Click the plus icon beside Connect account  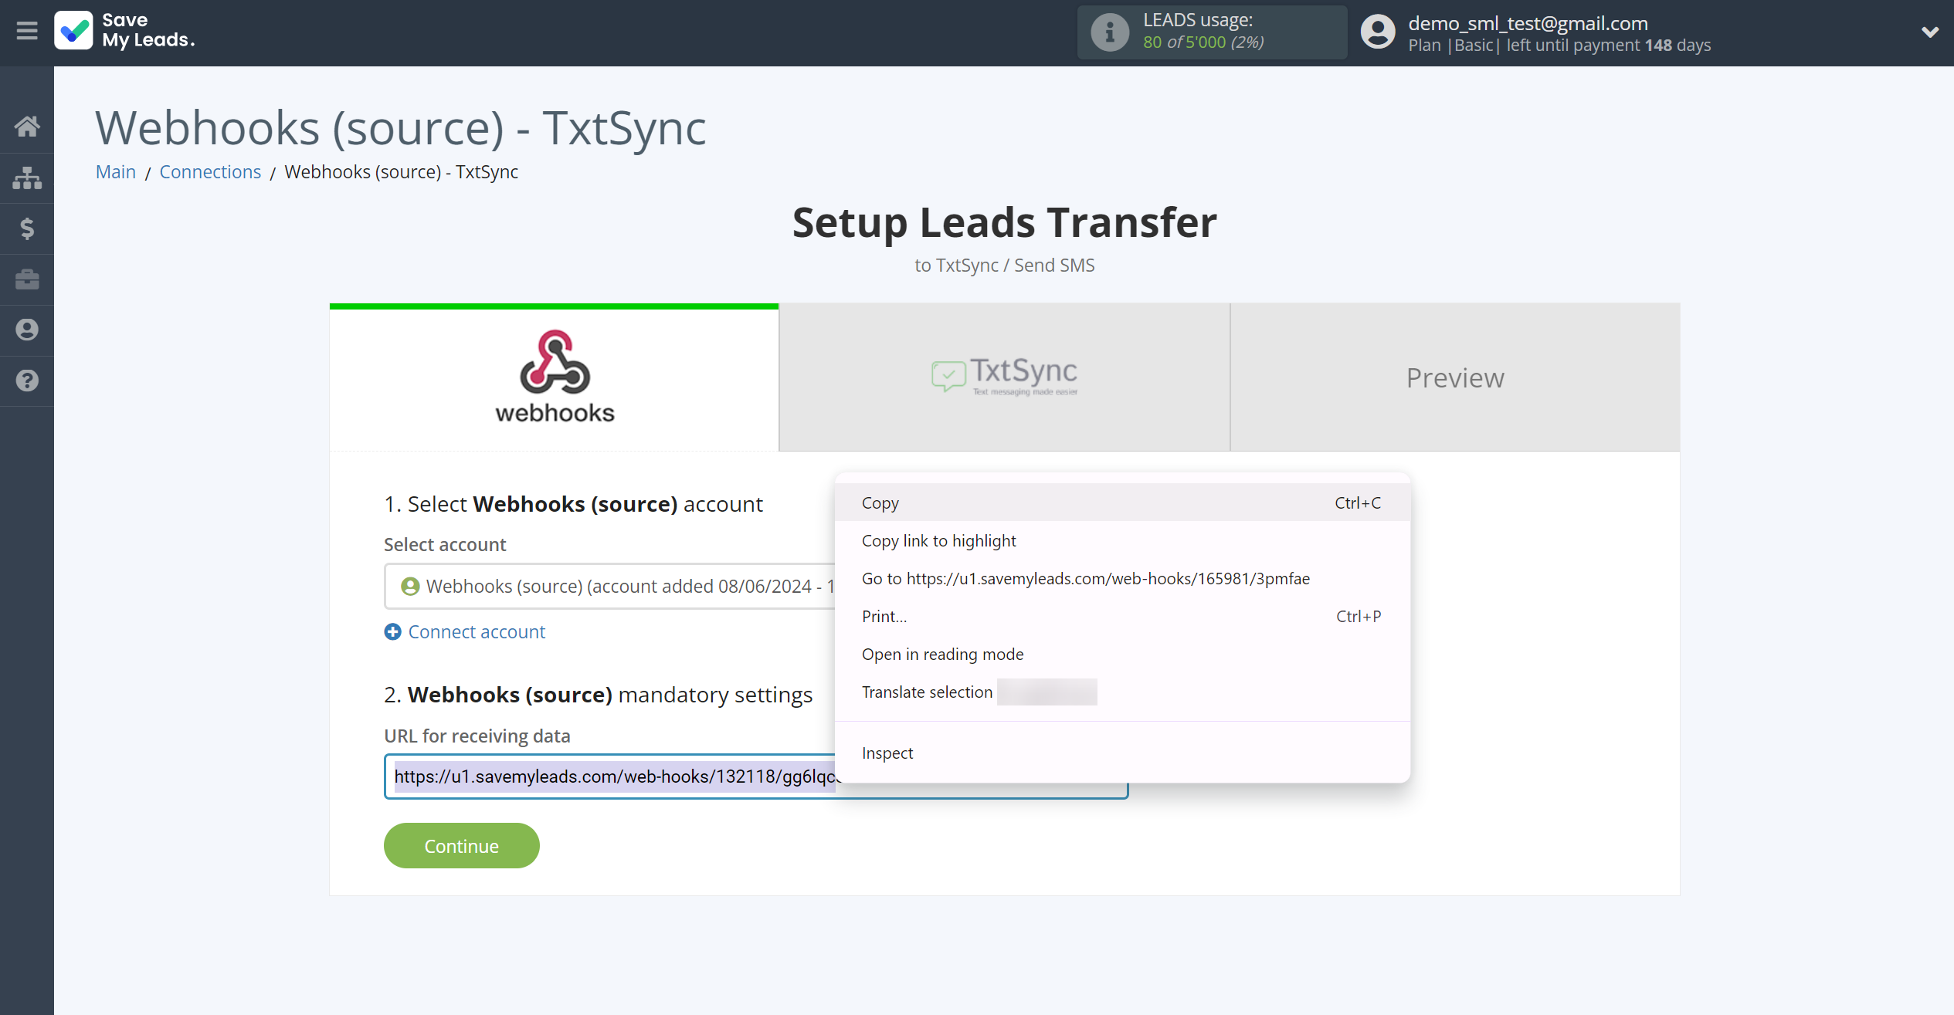[x=392, y=631]
